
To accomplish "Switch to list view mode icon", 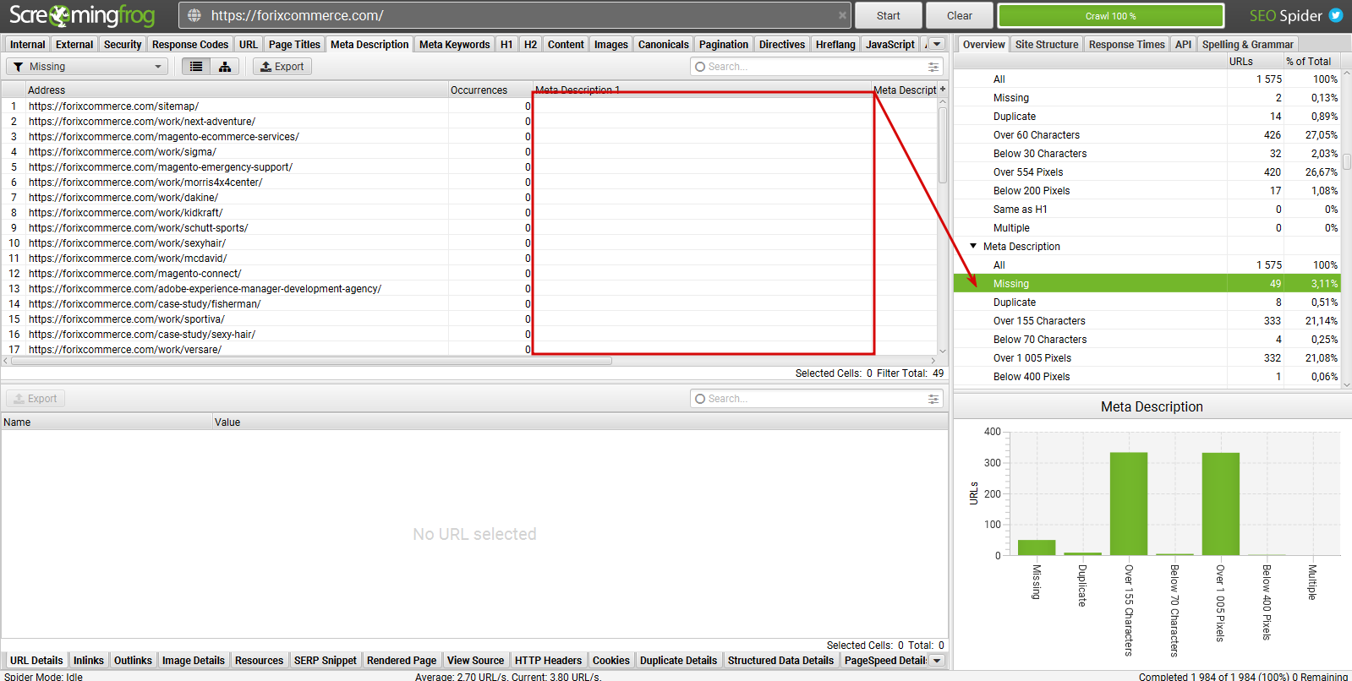I will point(196,67).
